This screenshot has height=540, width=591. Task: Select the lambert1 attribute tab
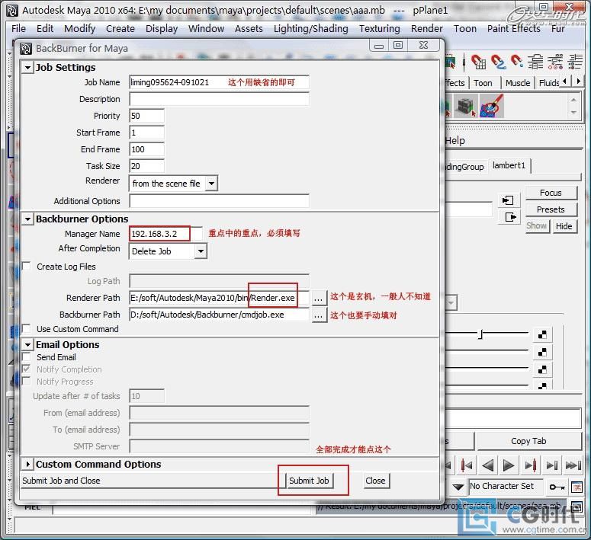(x=509, y=166)
